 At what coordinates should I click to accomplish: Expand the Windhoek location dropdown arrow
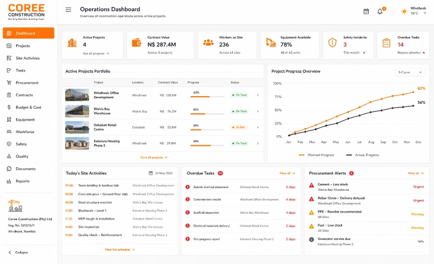pos(425,13)
